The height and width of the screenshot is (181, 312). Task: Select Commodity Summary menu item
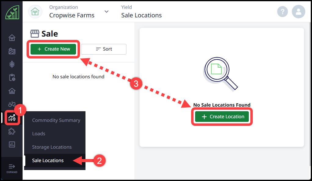click(56, 120)
